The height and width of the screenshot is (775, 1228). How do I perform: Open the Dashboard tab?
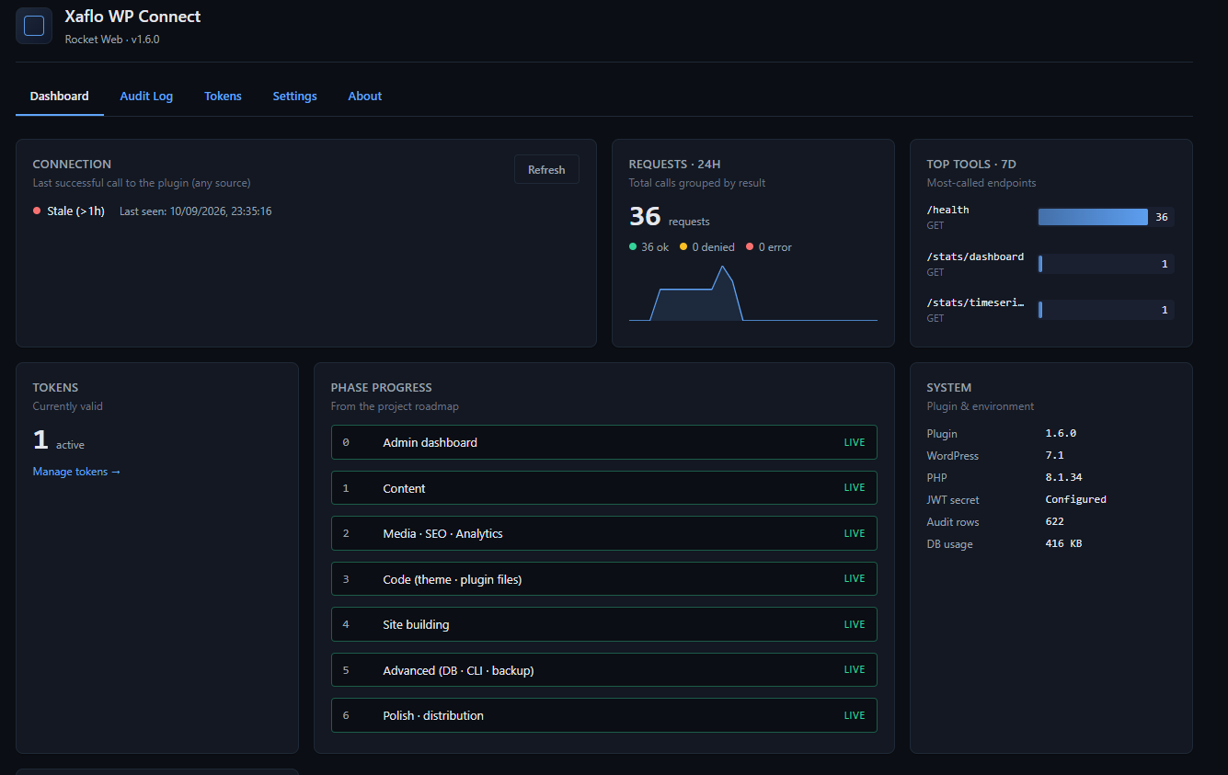(60, 96)
